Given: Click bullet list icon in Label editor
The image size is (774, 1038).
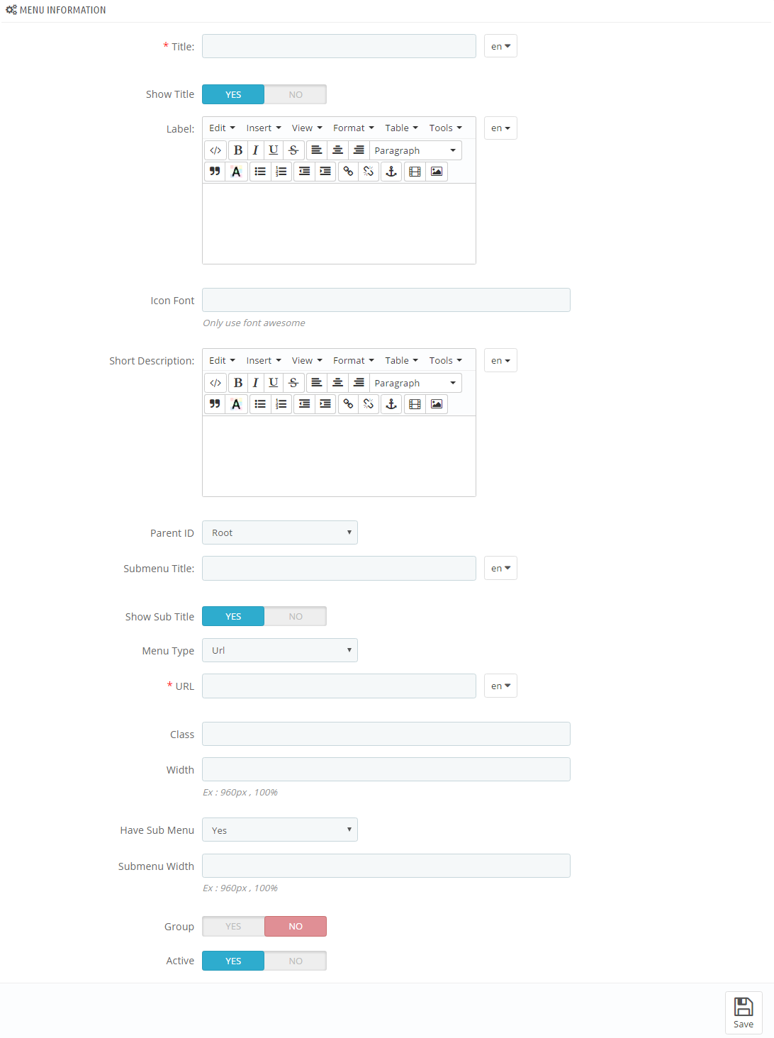Looking at the screenshot, I should 260,172.
